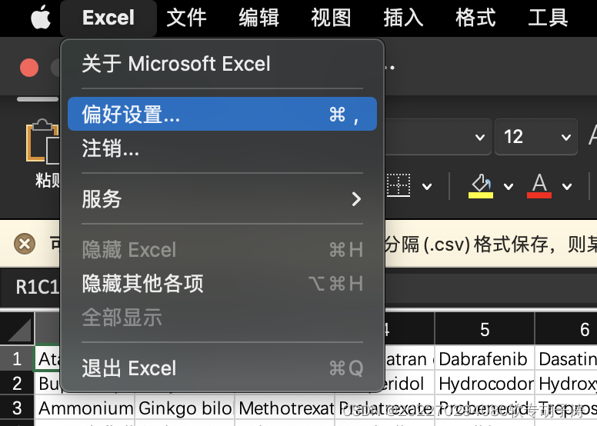Select row header 3

point(17,408)
